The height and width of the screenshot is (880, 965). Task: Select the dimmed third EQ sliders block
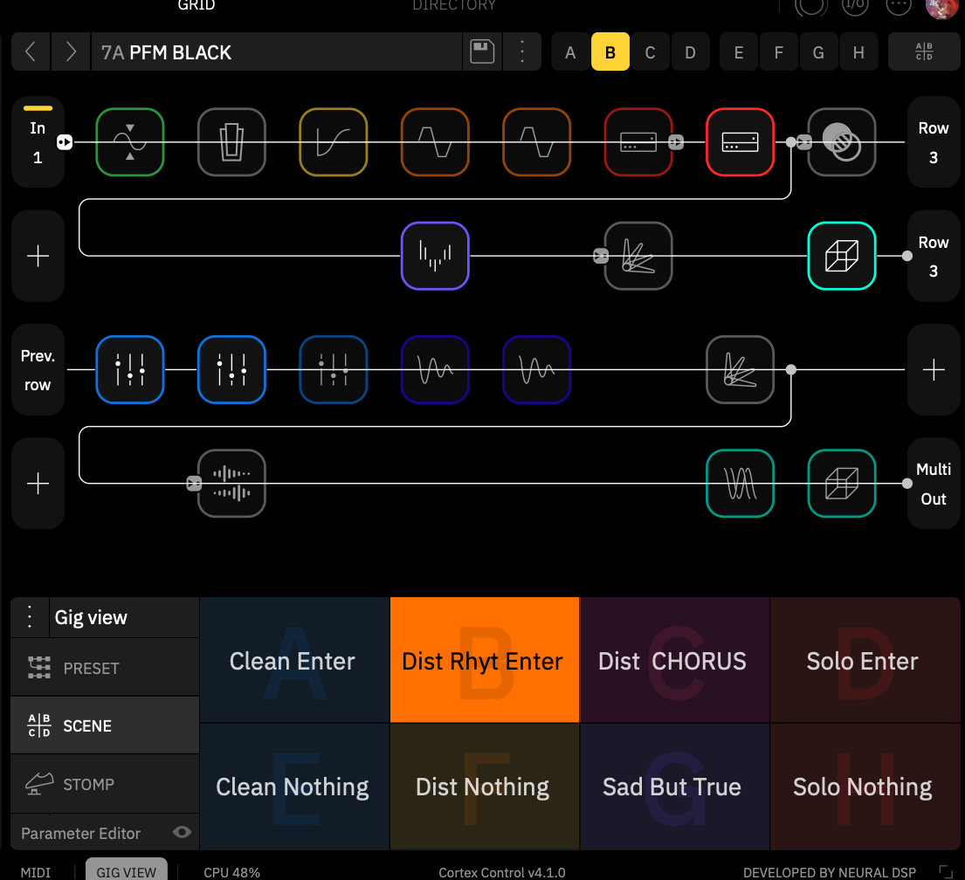(333, 370)
